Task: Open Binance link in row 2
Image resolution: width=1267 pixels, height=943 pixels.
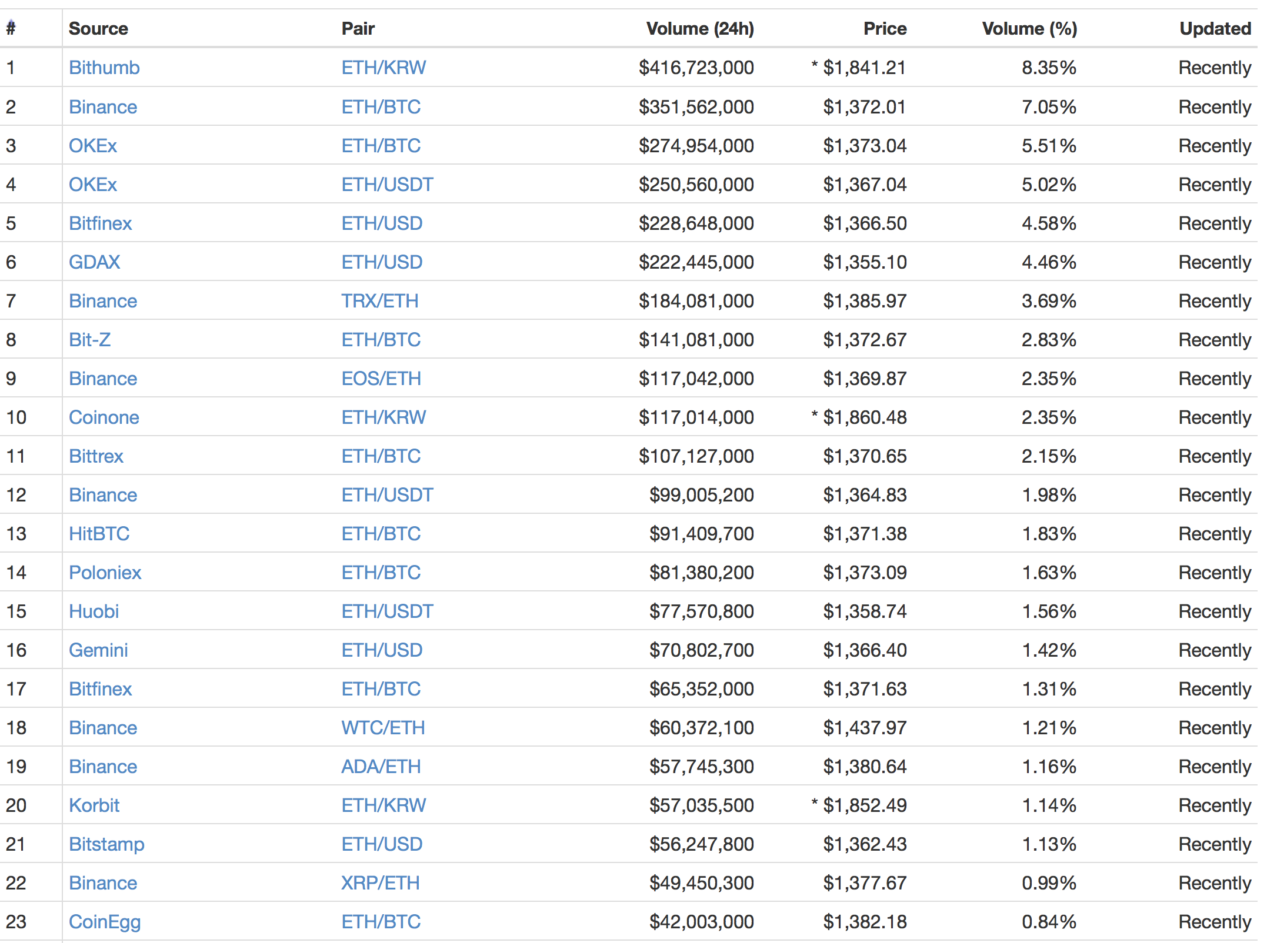Action: coord(103,107)
